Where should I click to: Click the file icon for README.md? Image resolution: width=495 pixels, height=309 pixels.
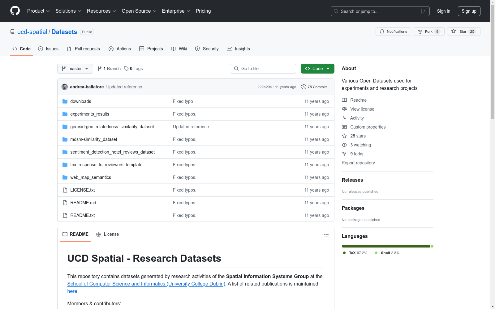(65, 203)
